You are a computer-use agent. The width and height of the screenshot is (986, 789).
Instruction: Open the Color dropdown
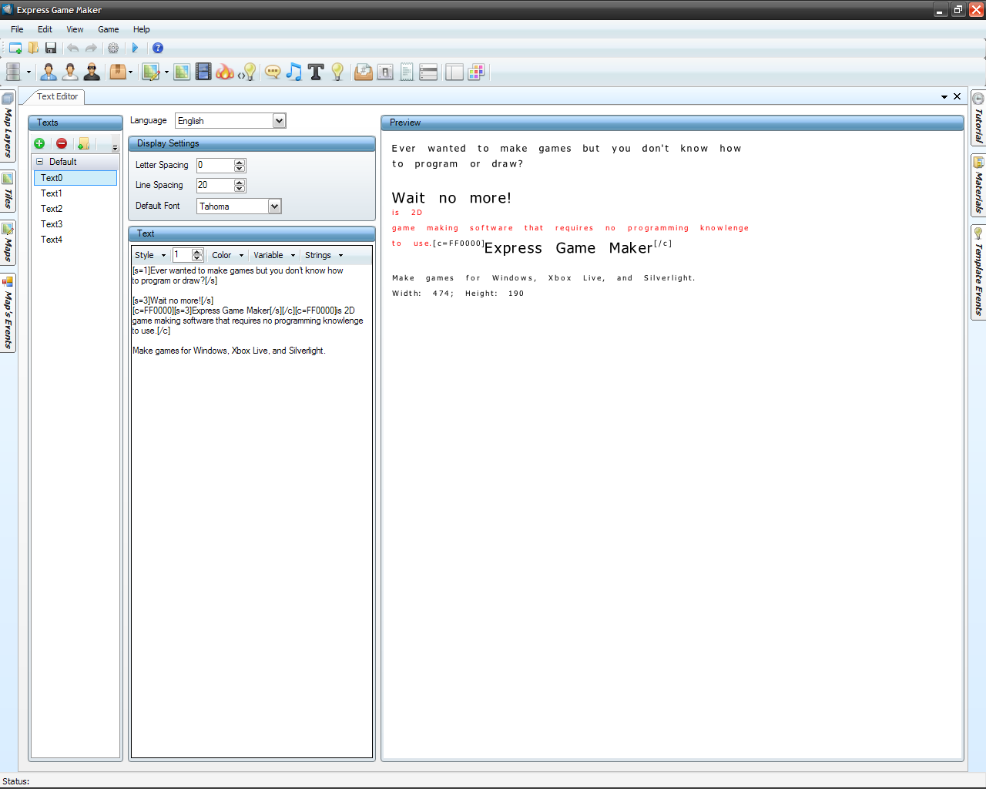tap(227, 255)
